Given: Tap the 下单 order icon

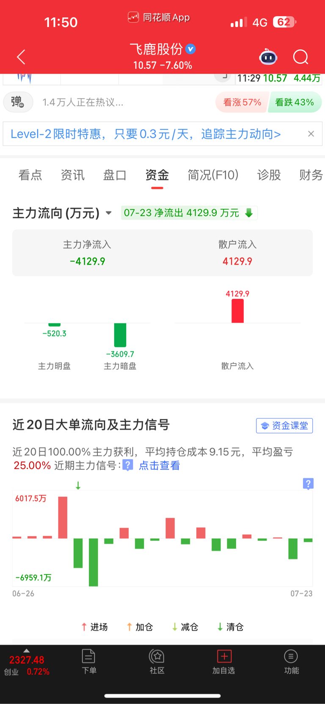Looking at the screenshot, I should tap(89, 662).
